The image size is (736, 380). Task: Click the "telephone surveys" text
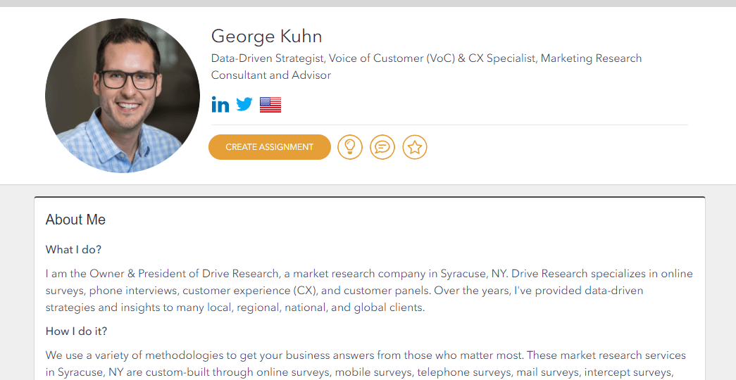464,372
